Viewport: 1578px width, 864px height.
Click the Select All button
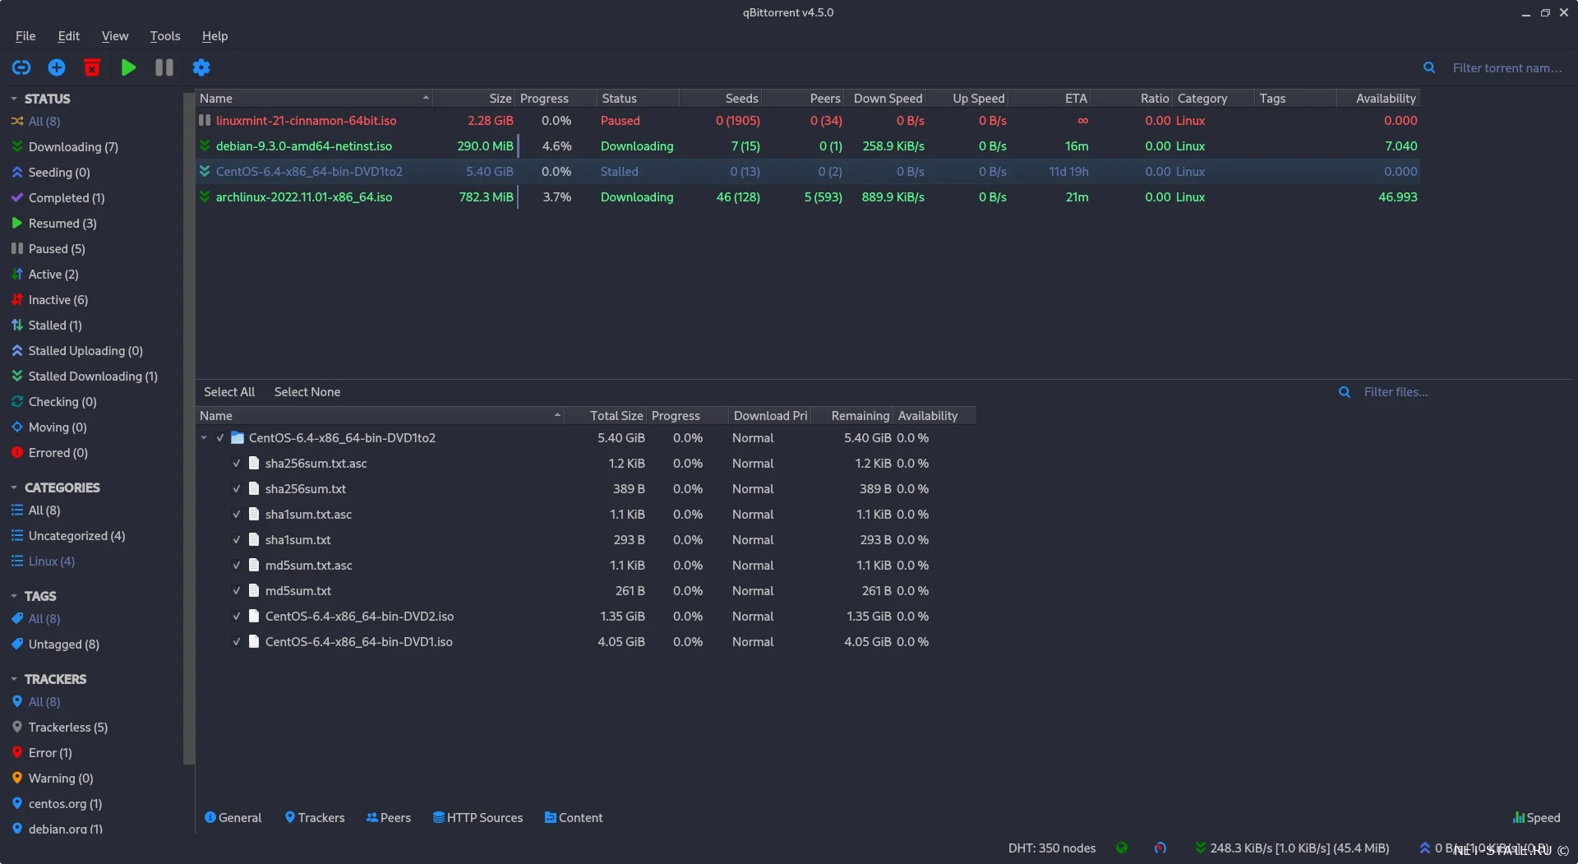pyautogui.click(x=228, y=392)
